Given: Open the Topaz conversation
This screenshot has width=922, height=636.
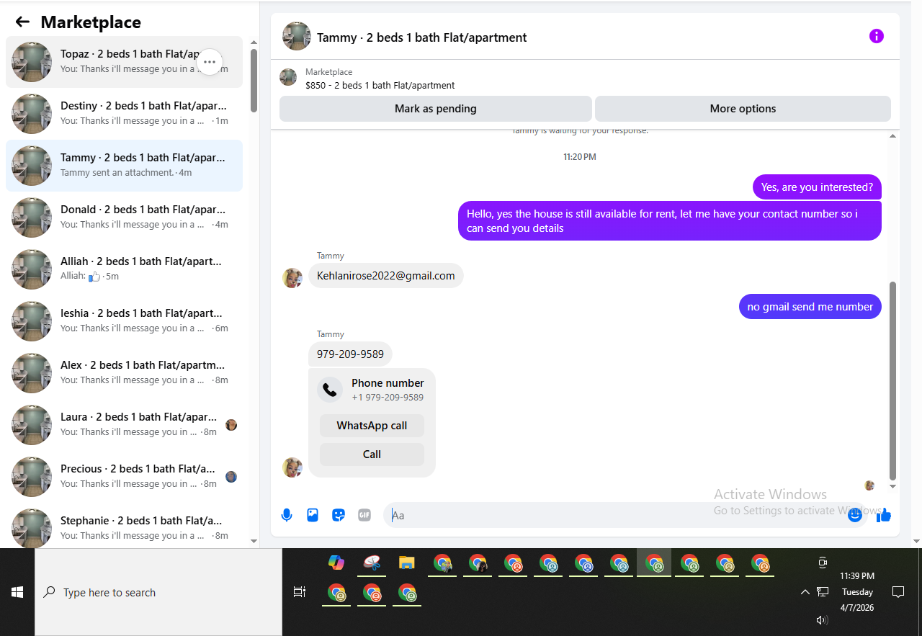Looking at the screenshot, I should [x=124, y=62].
